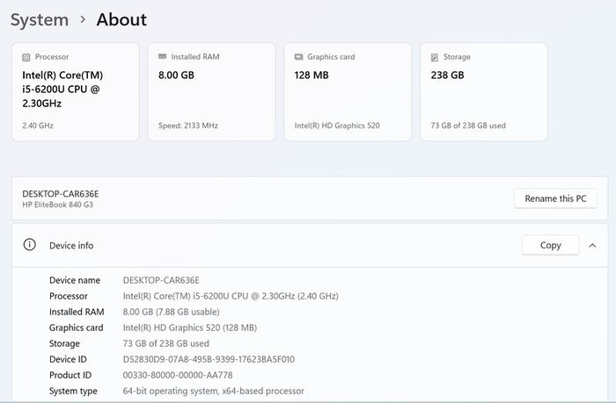The image size is (616, 403).
Task: Click the Storage drive icon
Action: coord(435,57)
